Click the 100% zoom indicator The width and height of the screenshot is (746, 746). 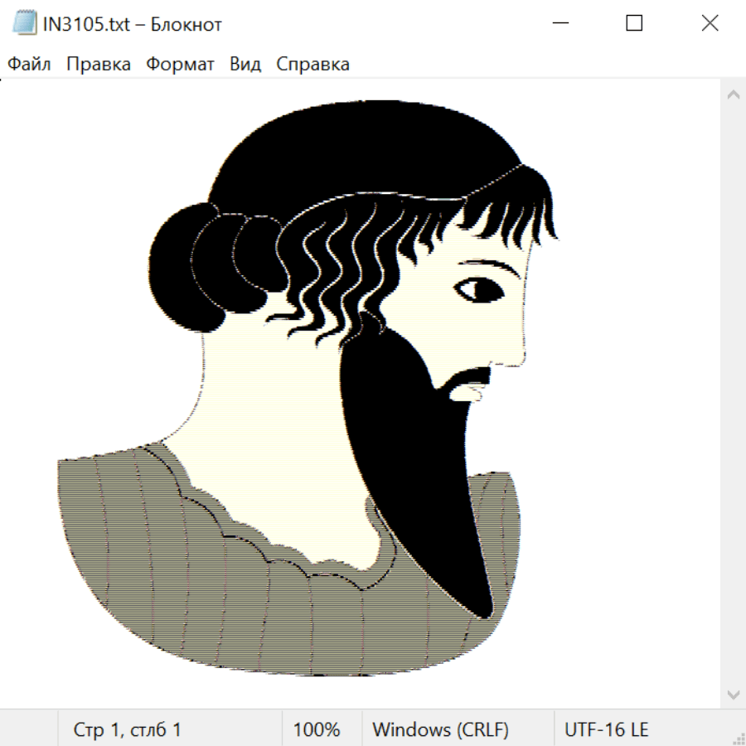click(x=317, y=729)
